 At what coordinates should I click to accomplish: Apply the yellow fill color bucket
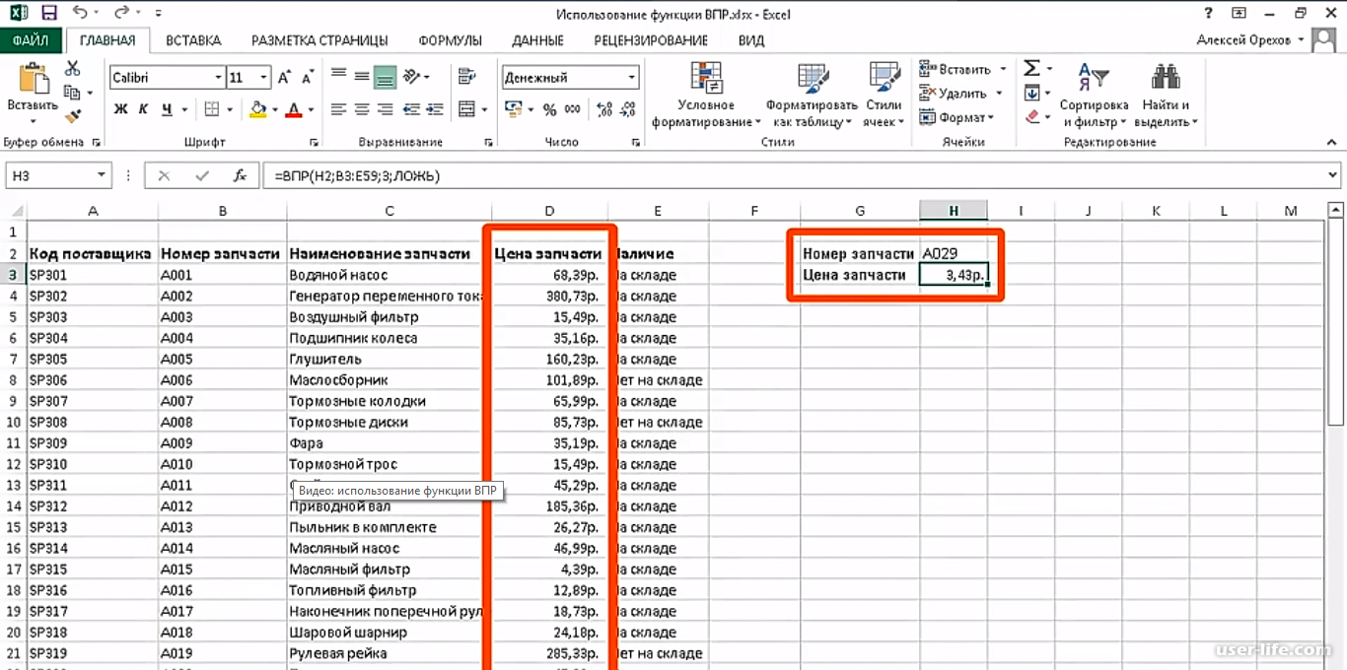257,109
